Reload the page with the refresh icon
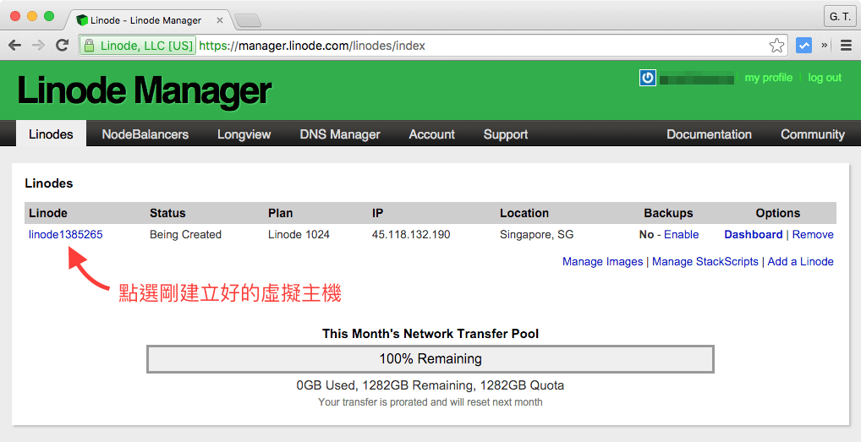The image size is (861, 442). click(62, 46)
